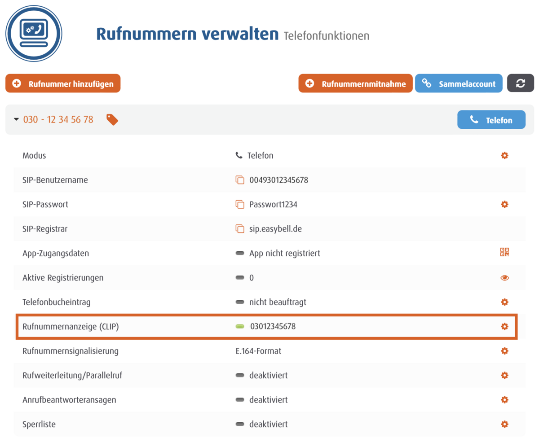This screenshot has height=442, width=539.
Task: Copy the SIP-Registrar address
Action: 240,229
